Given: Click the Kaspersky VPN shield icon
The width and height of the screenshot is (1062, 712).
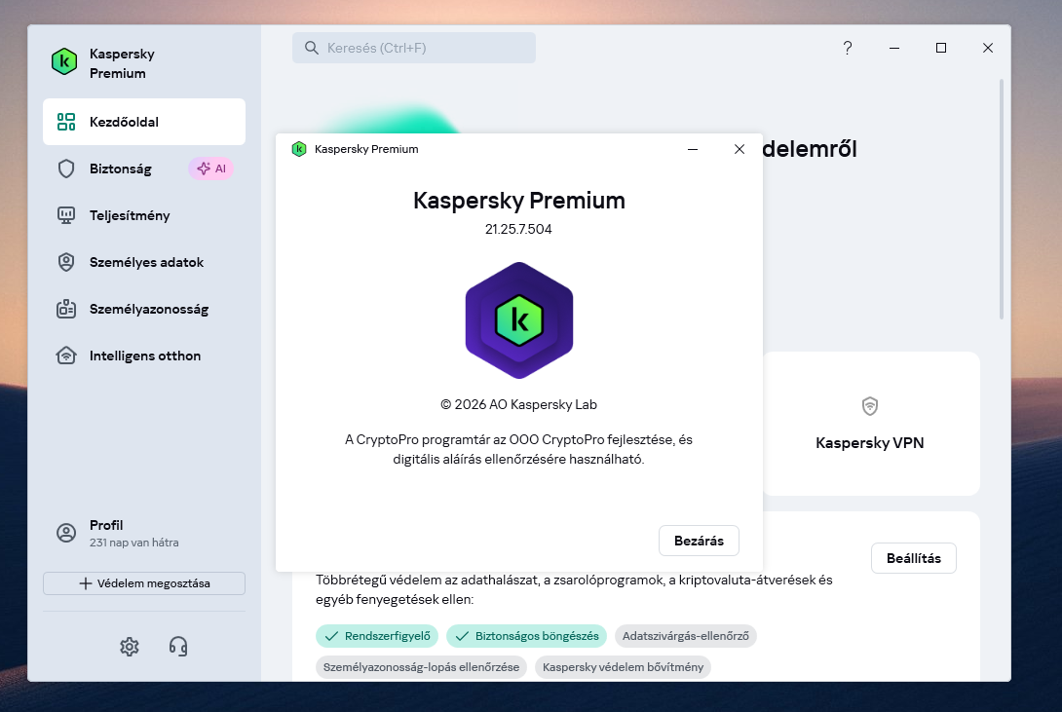Looking at the screenshot, I should click(x=870, y=406).
